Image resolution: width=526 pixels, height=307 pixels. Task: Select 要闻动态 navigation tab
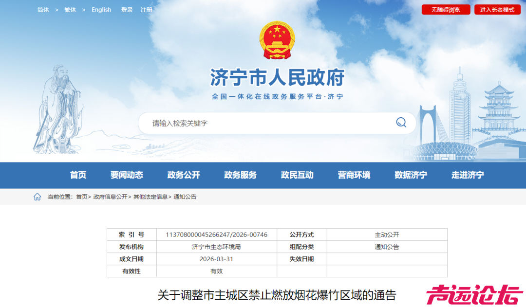[x=127, y=175]
